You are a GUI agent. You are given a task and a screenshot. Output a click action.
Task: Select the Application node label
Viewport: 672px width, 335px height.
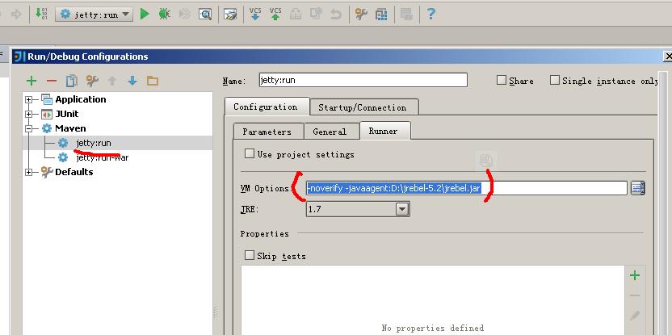[81, 99]
